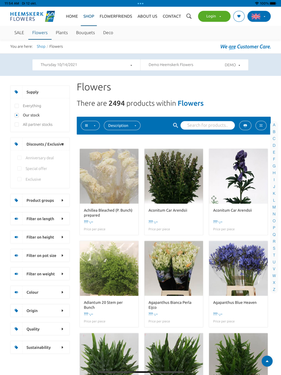Click the tag icon beside Origin
Viewport: 281px width, 375px height.
point(16,310)
